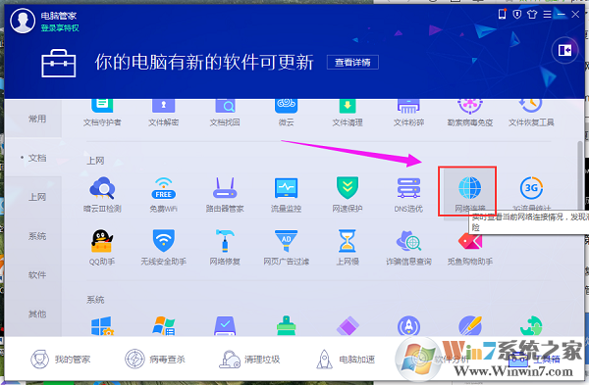Viewport: 589px width, 385px height.
Task: Open the 网络连接 globe tool
Action: pos(469,192)
